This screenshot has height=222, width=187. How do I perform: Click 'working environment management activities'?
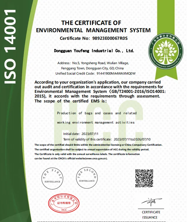coord(96,122)
